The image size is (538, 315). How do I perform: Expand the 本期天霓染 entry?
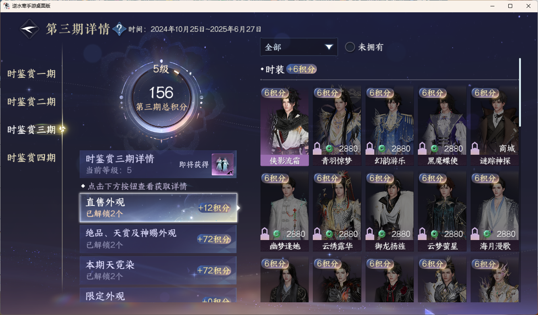click(158, 270)
